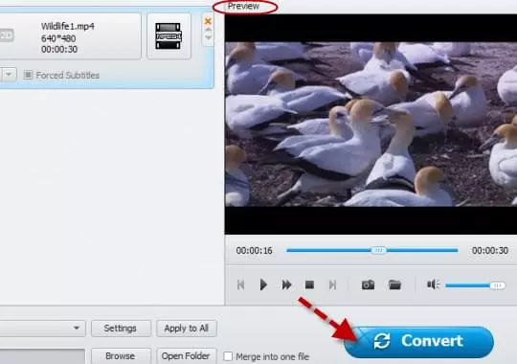
Task: Open the output profile dropdown
Action: pyautogui.click(x=42, y=328)
